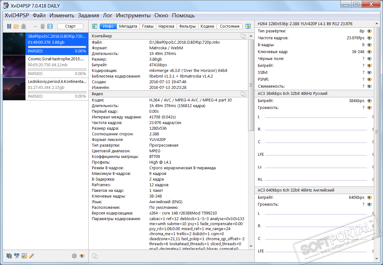The height and width of the screenshot is (265, 383).
Task: Switch to the Главы tab
Action: [148, 26]
